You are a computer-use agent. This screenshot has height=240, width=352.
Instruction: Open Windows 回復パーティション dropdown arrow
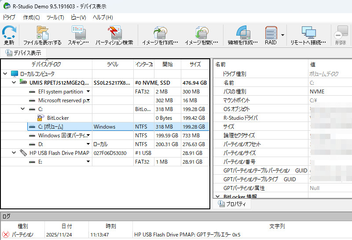[88, 135]
